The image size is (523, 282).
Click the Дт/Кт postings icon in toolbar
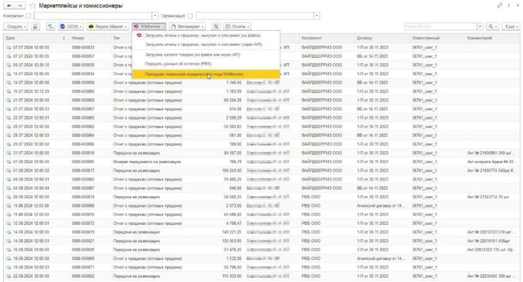[x=50, y=26]
